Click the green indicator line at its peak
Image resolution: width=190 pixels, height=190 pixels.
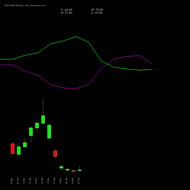coord(76,36)
